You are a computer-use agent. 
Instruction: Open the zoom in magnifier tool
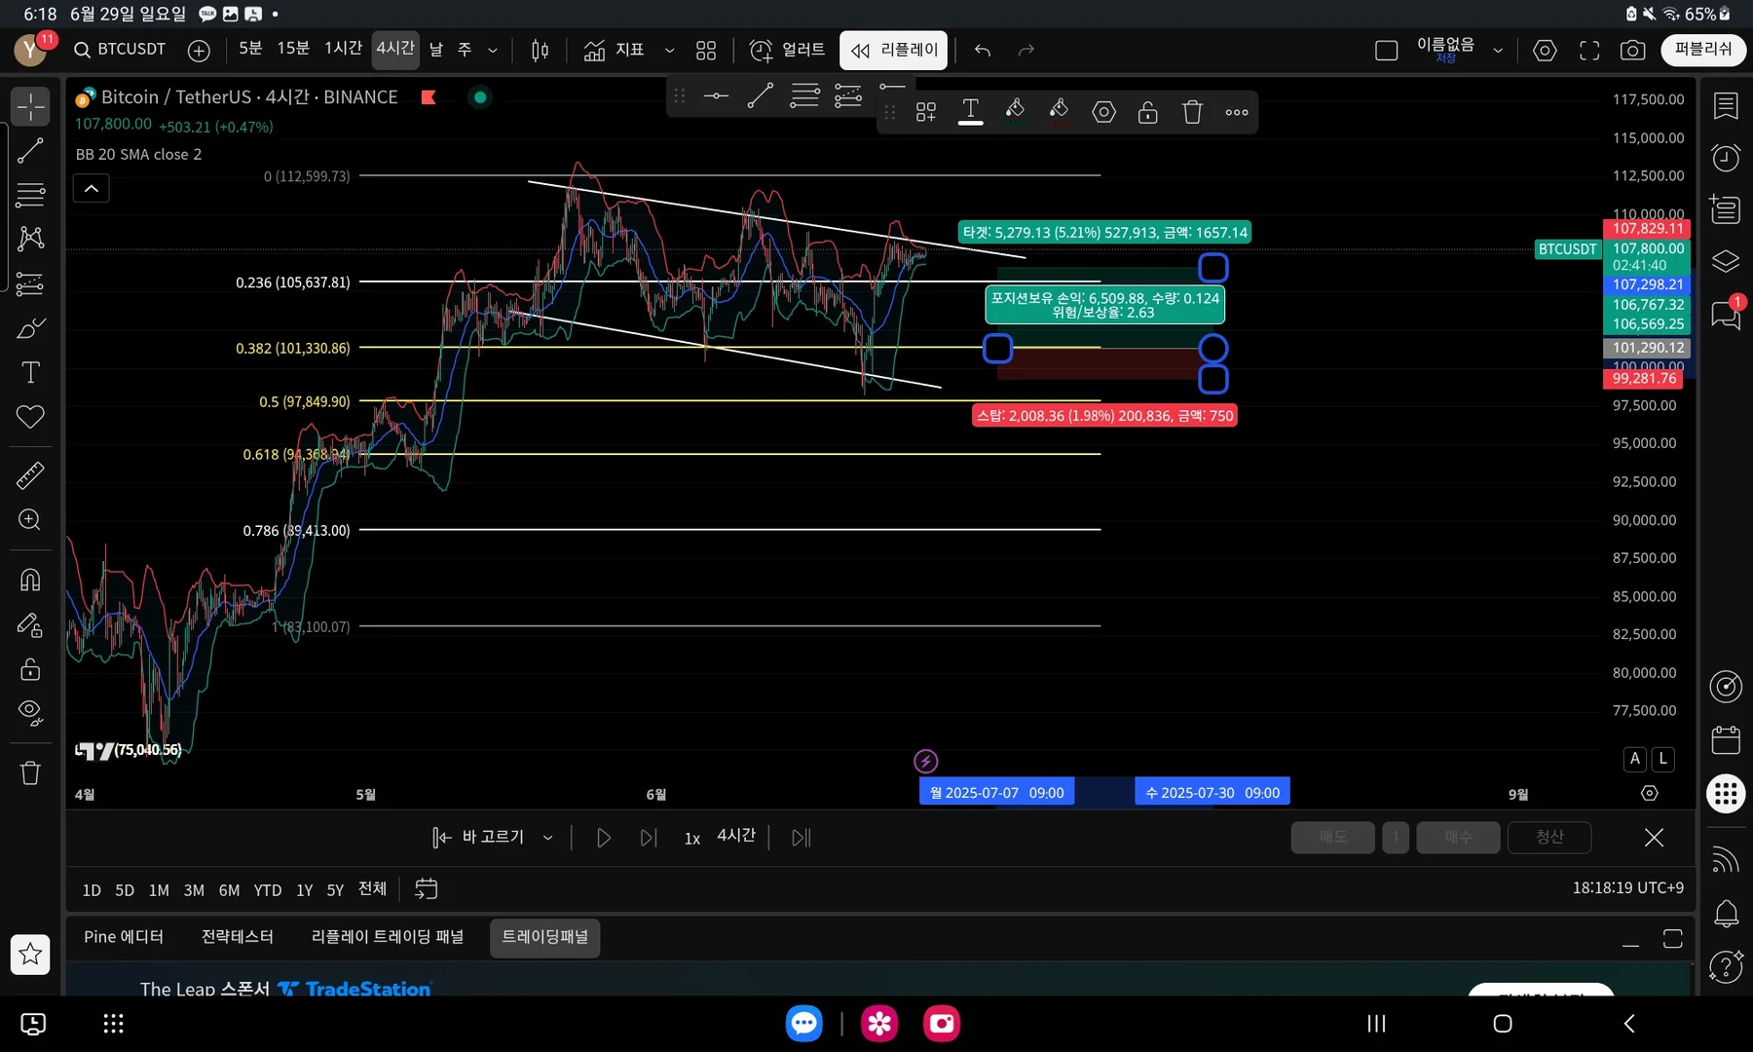coord(30,520)
